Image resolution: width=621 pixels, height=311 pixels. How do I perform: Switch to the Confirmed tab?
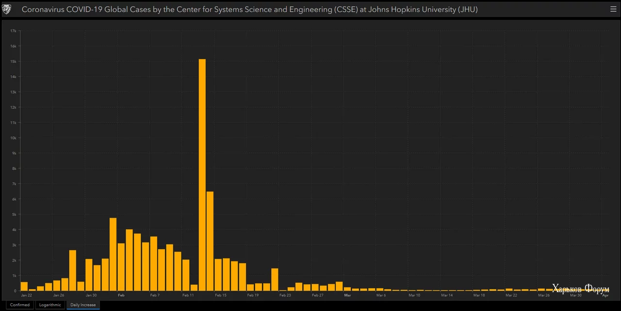[20, 305]
